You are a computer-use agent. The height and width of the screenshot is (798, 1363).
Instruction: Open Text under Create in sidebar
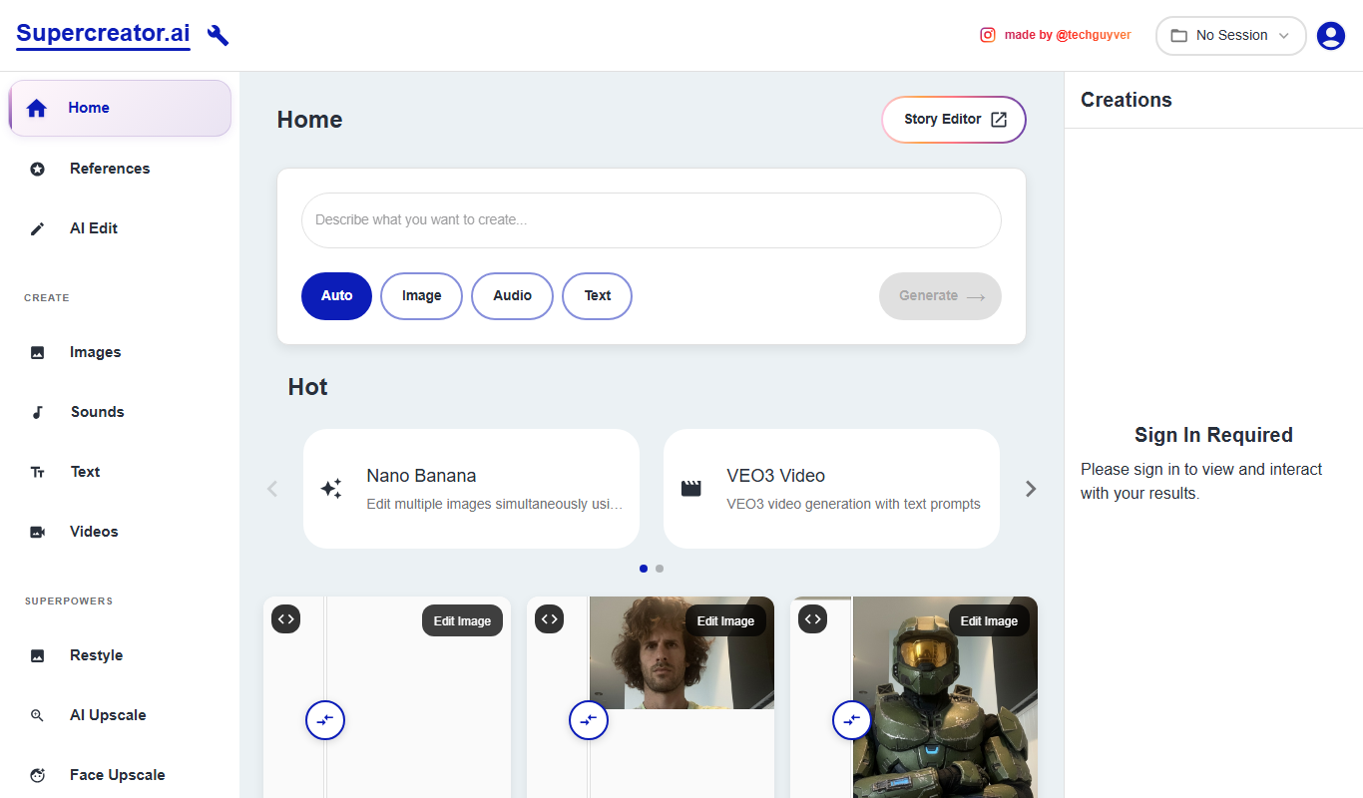[x=120, y=472]
